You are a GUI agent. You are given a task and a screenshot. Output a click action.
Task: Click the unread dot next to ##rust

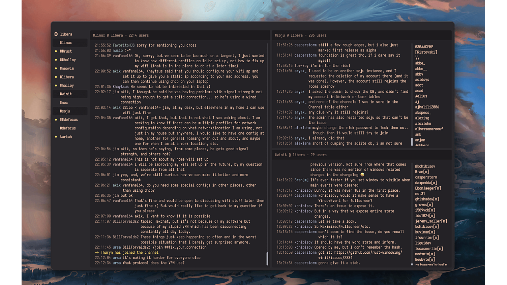coord(56,51)
